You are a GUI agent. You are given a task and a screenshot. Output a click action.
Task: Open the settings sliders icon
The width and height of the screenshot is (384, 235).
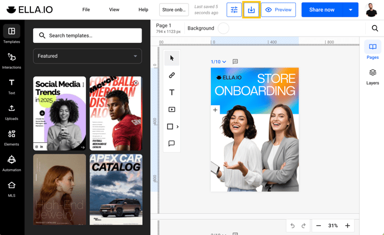pyautogui.click(x=234, y=10)
